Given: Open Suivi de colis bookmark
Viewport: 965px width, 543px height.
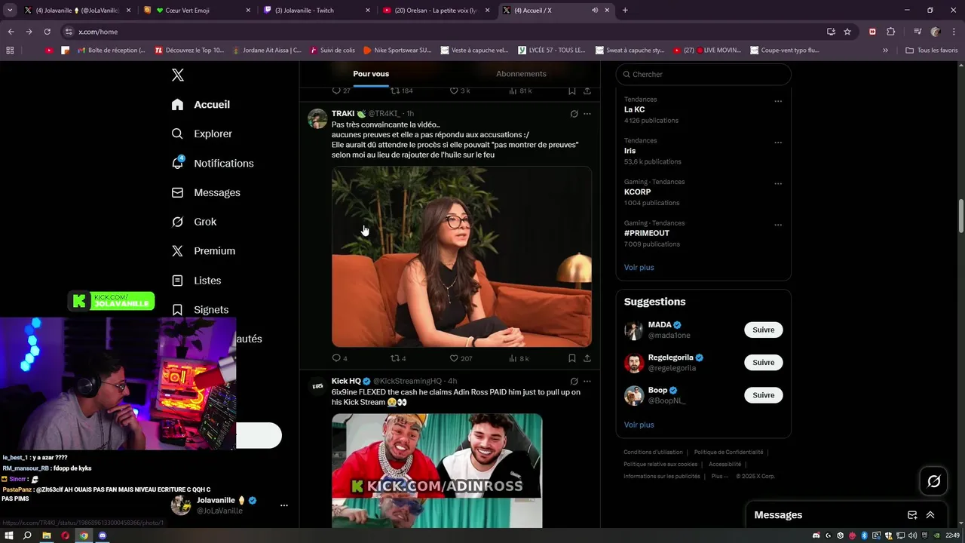Looking at the screenshot, I should click(332, 51).
